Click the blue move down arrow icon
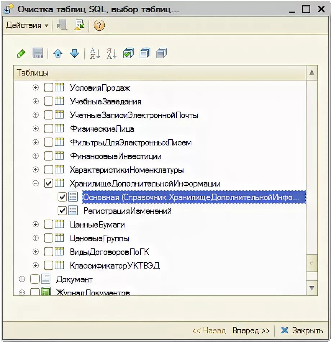 (x=74, y=53)
